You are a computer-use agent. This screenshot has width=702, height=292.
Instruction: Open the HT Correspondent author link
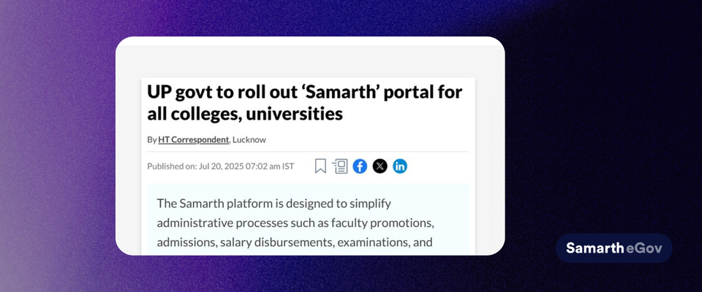pyautogui.click(x=194, y=139)
